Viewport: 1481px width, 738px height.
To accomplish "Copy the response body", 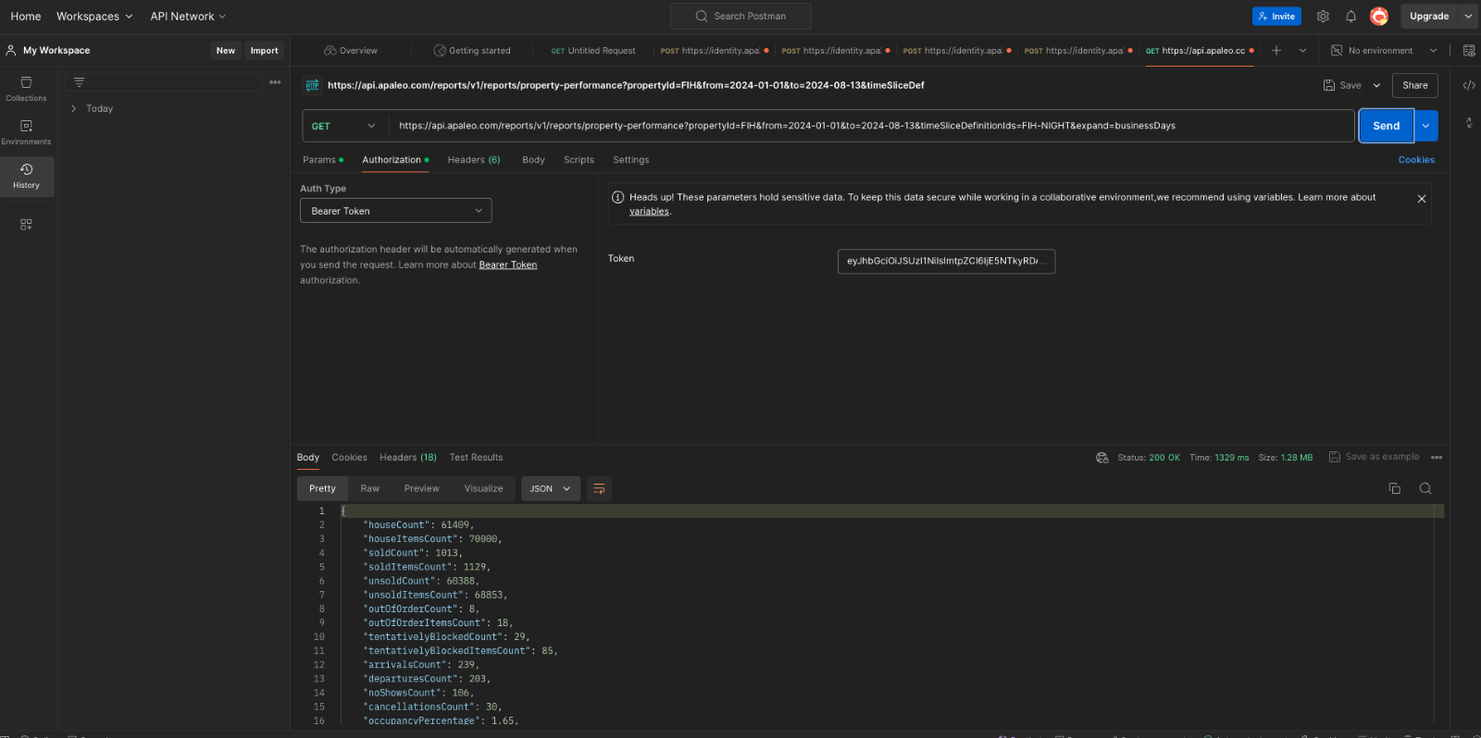I will pyautogui.click(x=1395, y=488).
